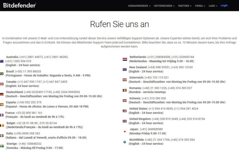Click the 'Rufen Sie uns an' heading
The image size is (239, 159).
pyautogui.click(x=119, y=24)
